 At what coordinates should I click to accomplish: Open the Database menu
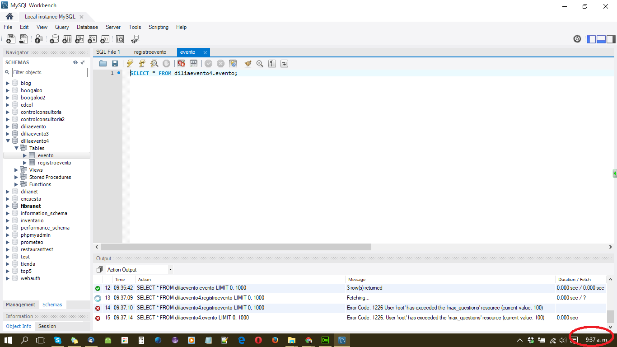(x=87, y=27)
